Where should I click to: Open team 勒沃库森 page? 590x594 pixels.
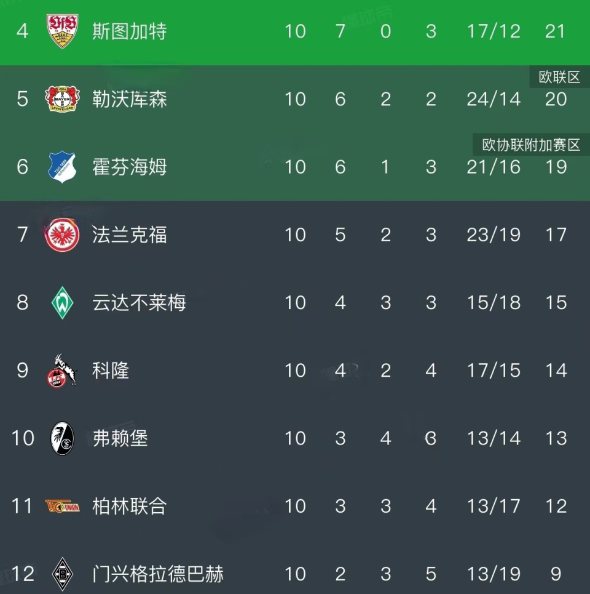(x=129, y=98)
